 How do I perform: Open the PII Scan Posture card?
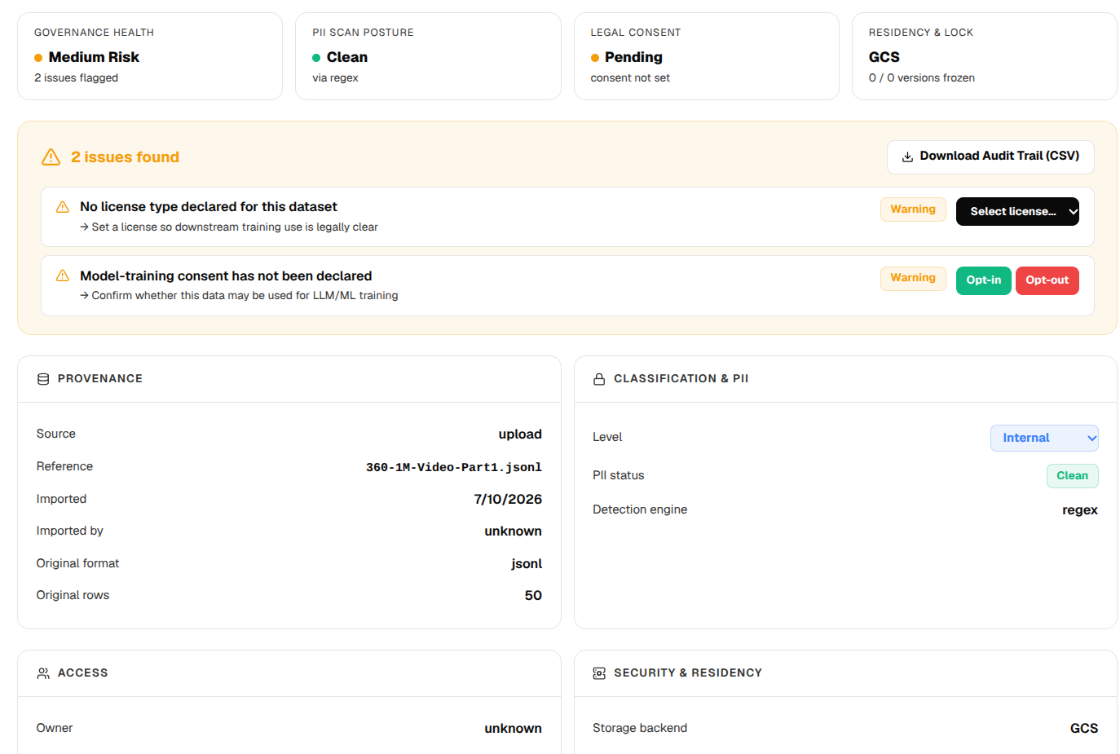(428, 56)
